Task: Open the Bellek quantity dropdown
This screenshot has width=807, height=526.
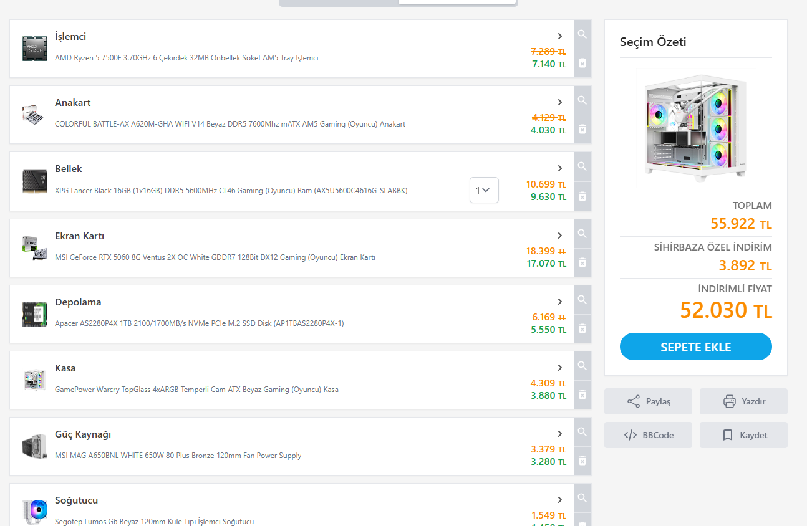Action: [x=484, y=190]
